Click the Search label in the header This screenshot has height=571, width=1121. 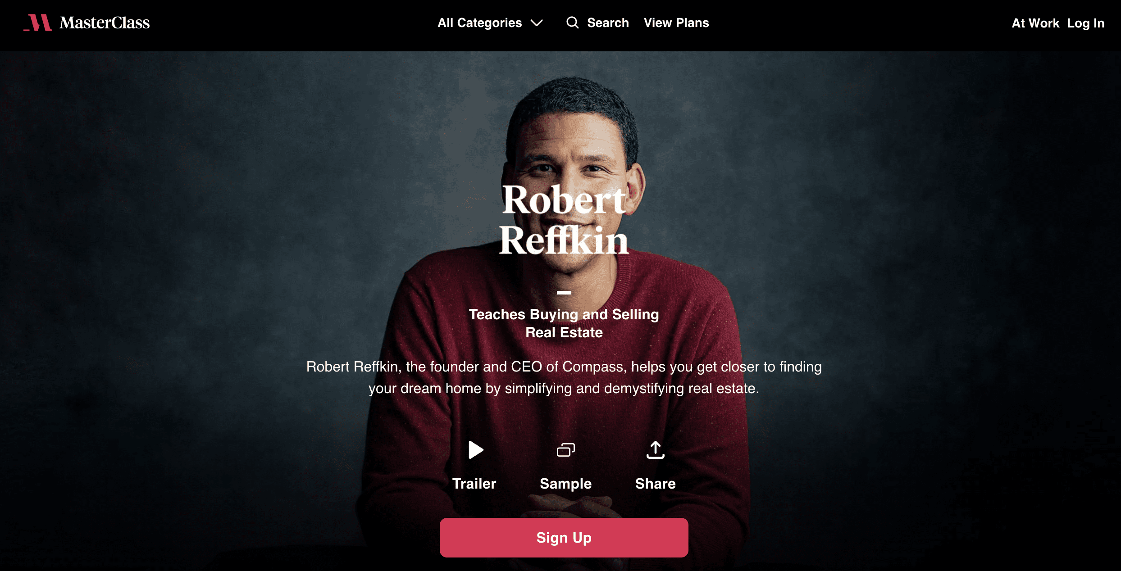pos(607,23)
